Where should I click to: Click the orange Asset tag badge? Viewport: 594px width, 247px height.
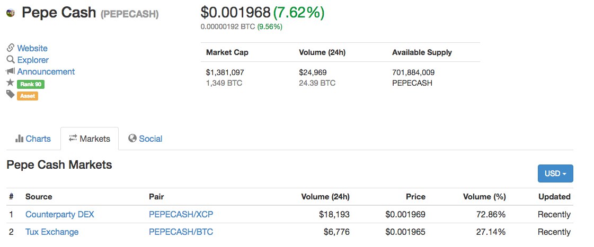tap(28, 96)
